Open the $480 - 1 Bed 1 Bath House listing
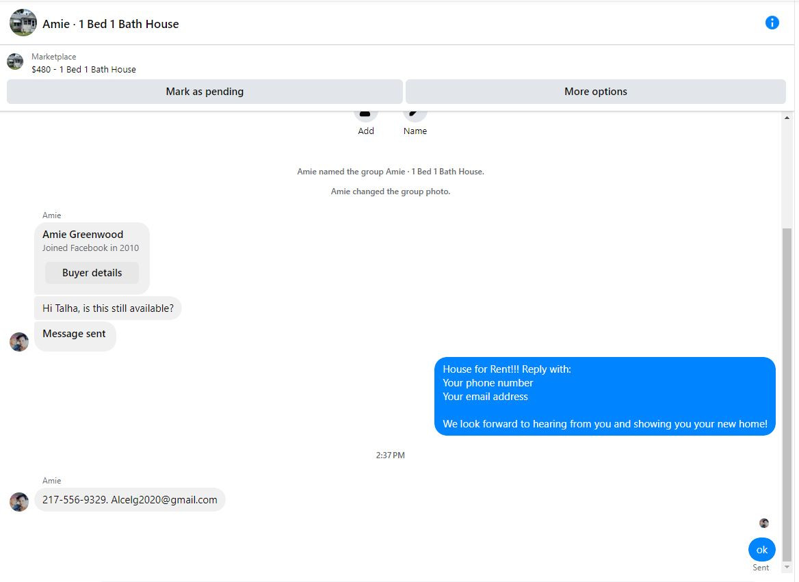 tap(83, 69)
